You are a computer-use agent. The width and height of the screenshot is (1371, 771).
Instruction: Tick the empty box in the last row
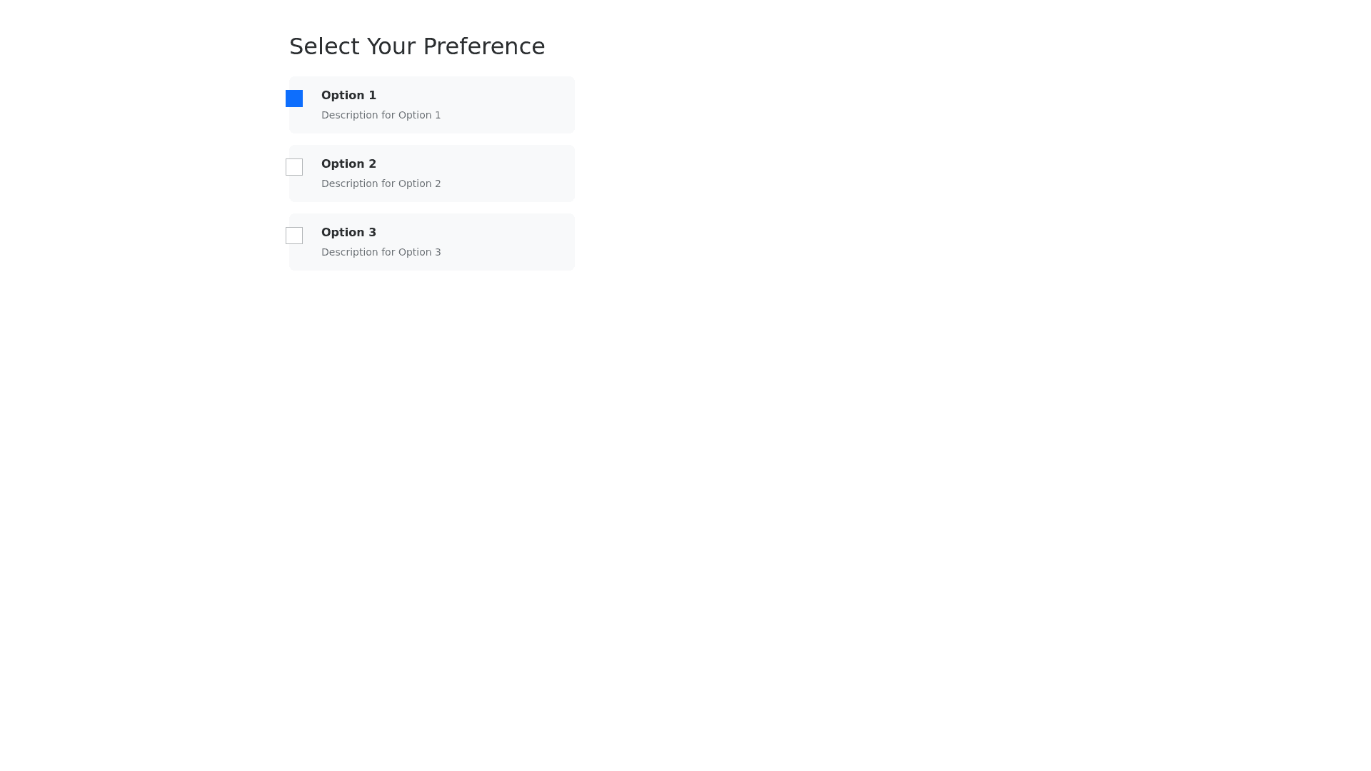(x=294, y=236)
